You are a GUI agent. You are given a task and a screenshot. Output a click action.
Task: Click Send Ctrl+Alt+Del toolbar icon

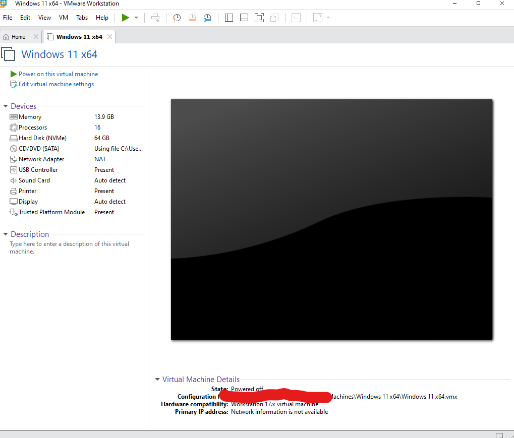tap(155, 18)
